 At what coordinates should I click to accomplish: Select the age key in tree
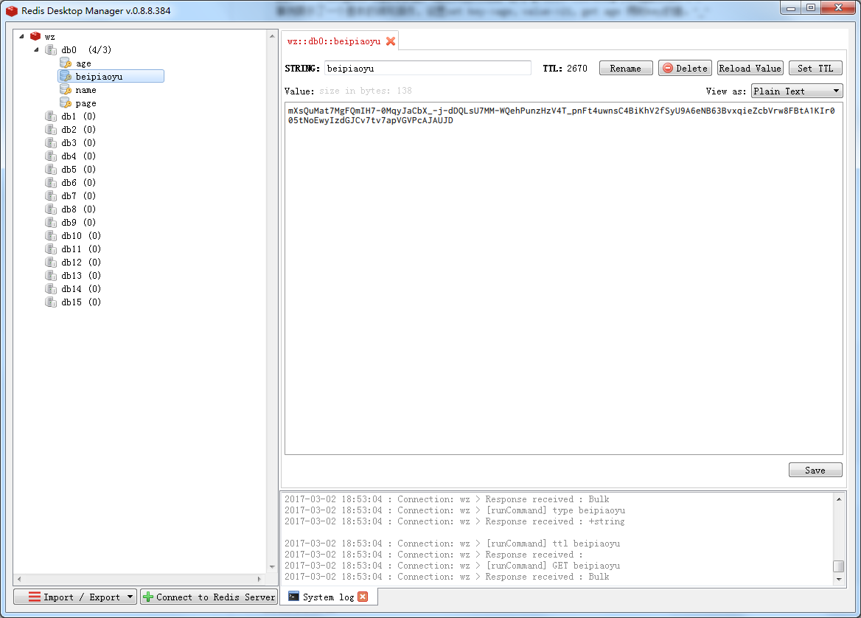[83, 63]
